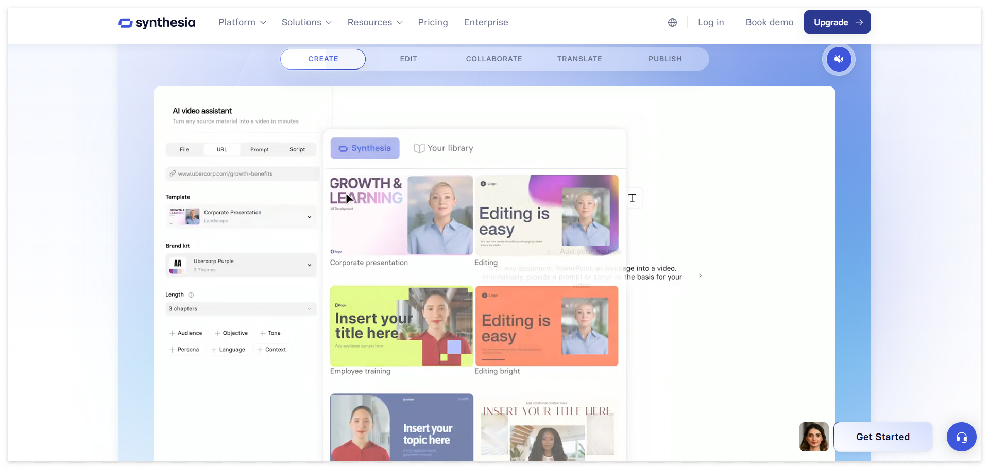Choose the Editing bright template thumbnail
This screenshot has height=469, width=989.
(547, 326)
